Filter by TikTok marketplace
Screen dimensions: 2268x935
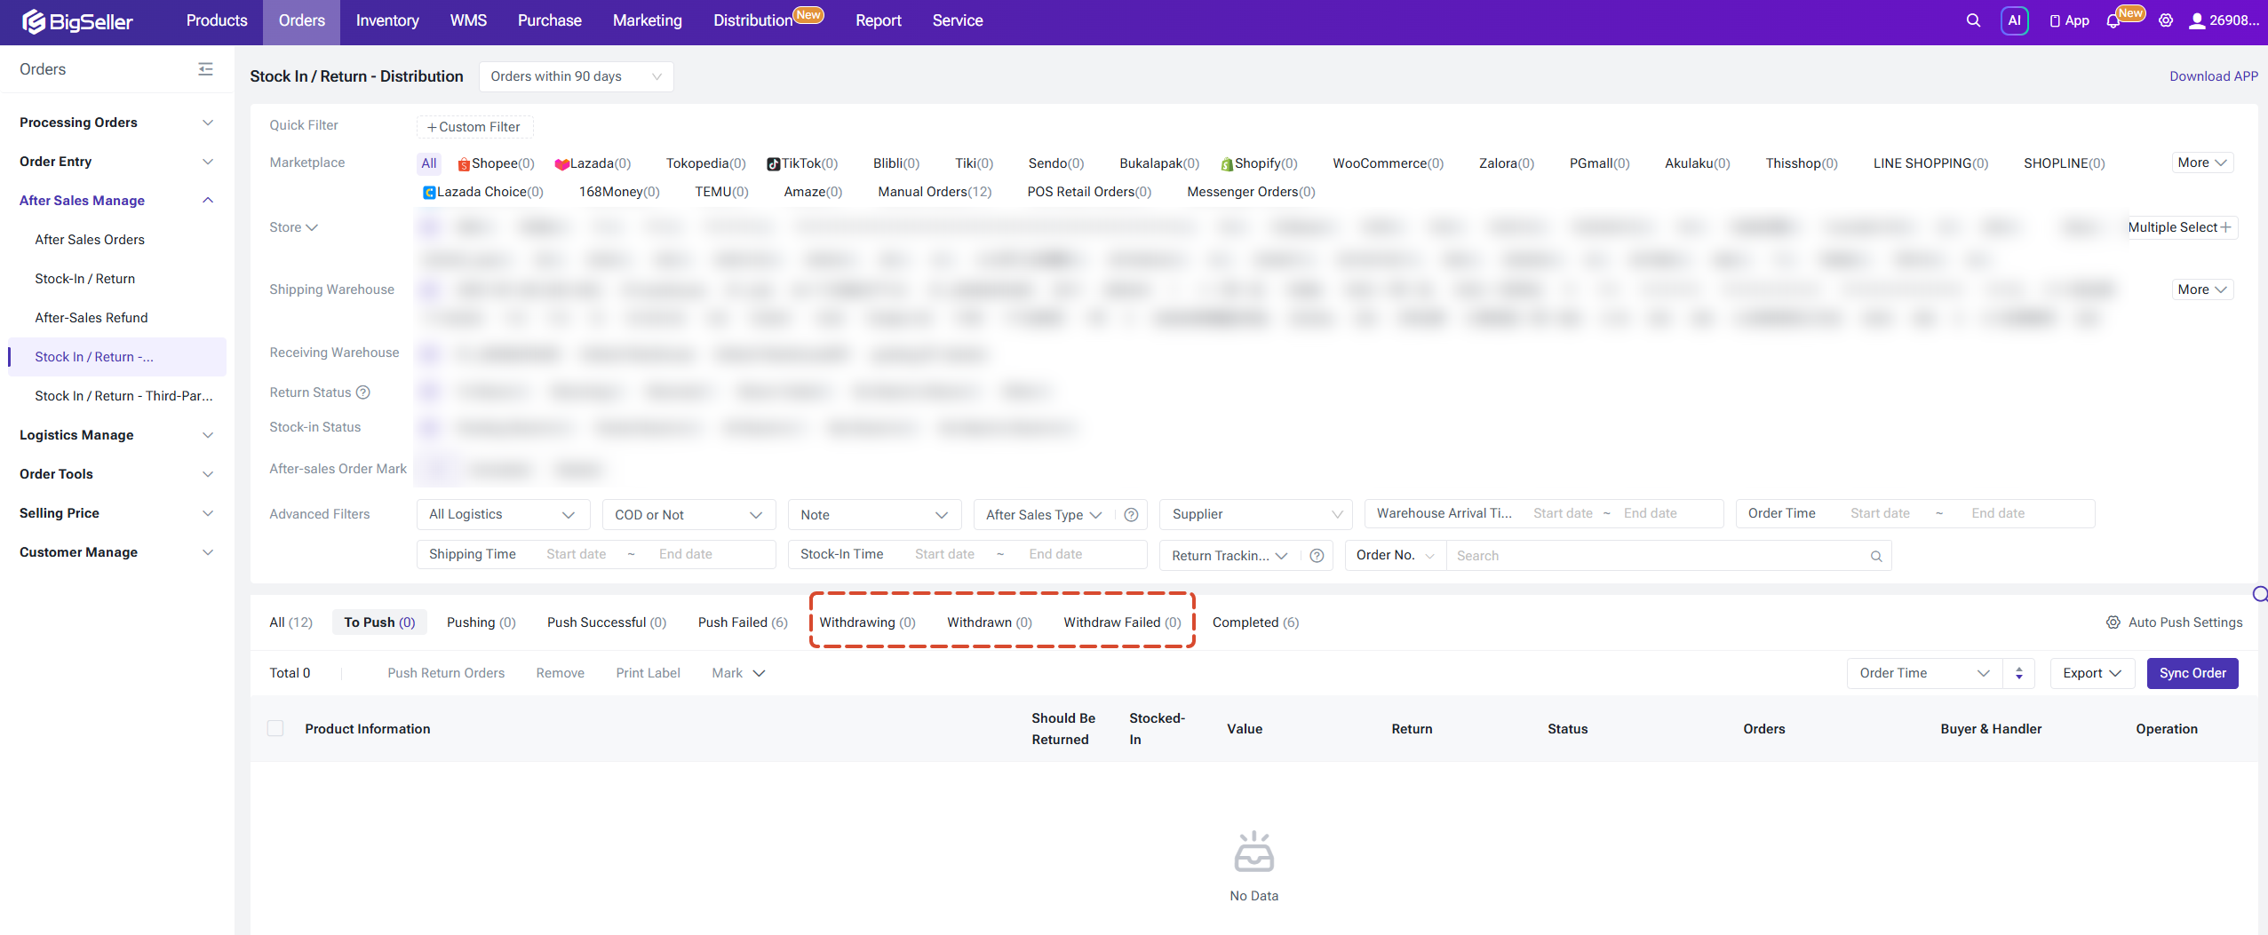pyautogui.click(x=802, y=163)
